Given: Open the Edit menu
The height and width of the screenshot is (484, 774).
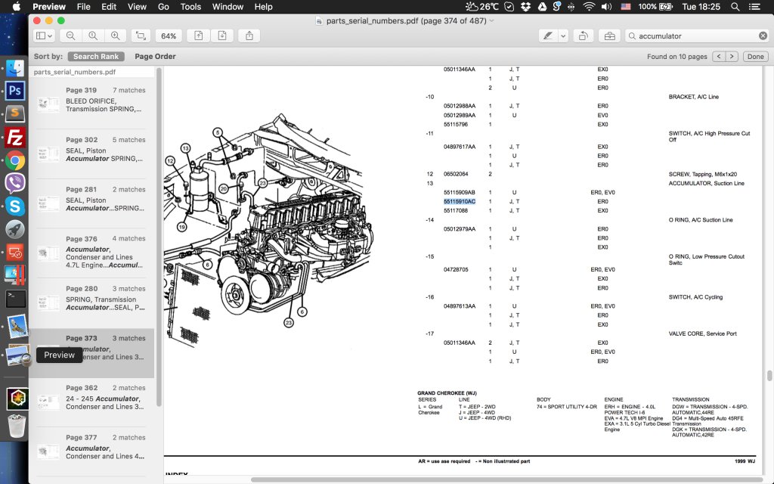Looking at the screenshot, I should 109,6.
